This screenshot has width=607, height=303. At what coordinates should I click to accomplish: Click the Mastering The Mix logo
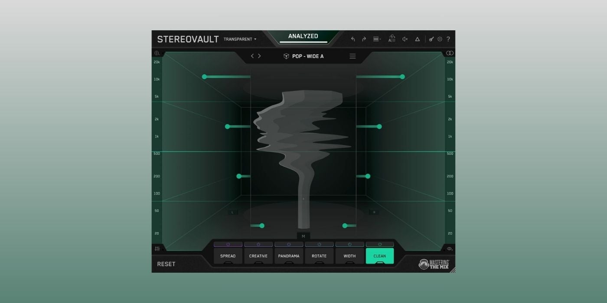pyautogui.click(x=434, y=264)
